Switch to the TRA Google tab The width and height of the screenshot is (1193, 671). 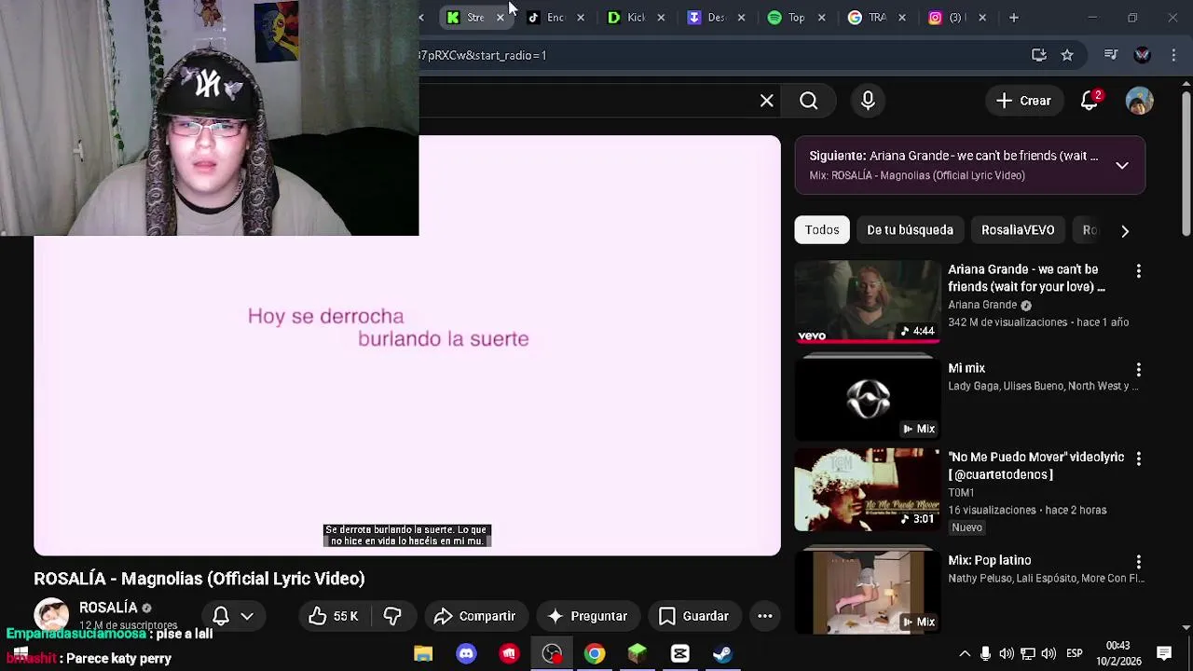pyautogui.click(x=876, y=18)
